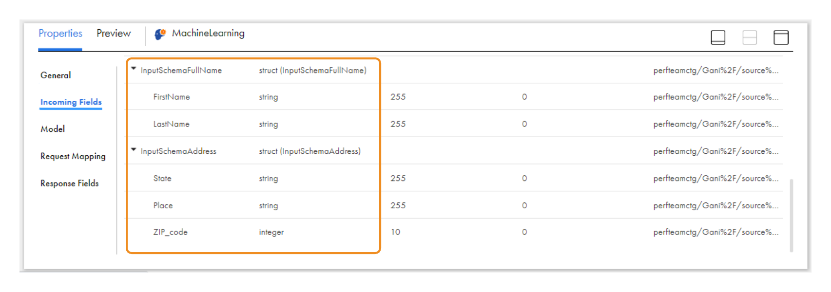831x292 pixels.
Task: Open Request Mapping settings
Action: click(x=73, y=156)
